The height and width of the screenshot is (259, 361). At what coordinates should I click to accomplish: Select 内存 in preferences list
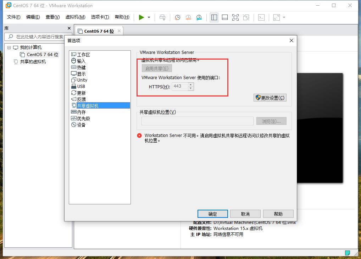point(81,112)
